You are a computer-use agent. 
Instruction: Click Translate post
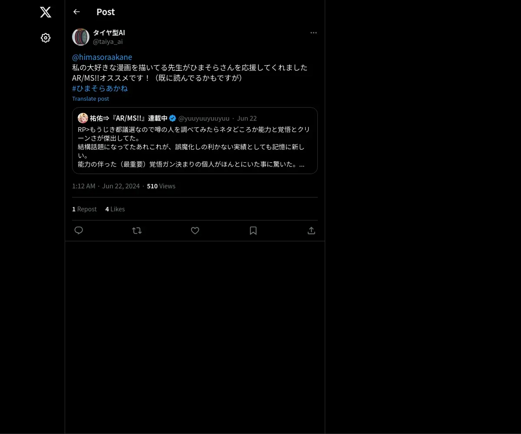pyautogui.click(x=90, y=99)
